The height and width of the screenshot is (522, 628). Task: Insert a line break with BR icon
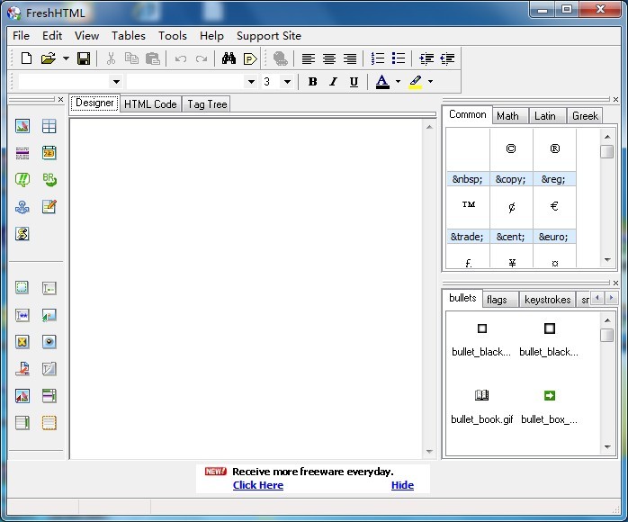(49, 180)
